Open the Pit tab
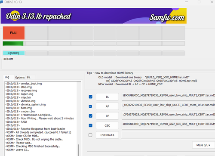Viewport: 215px width, 156px height. [29, 78]
